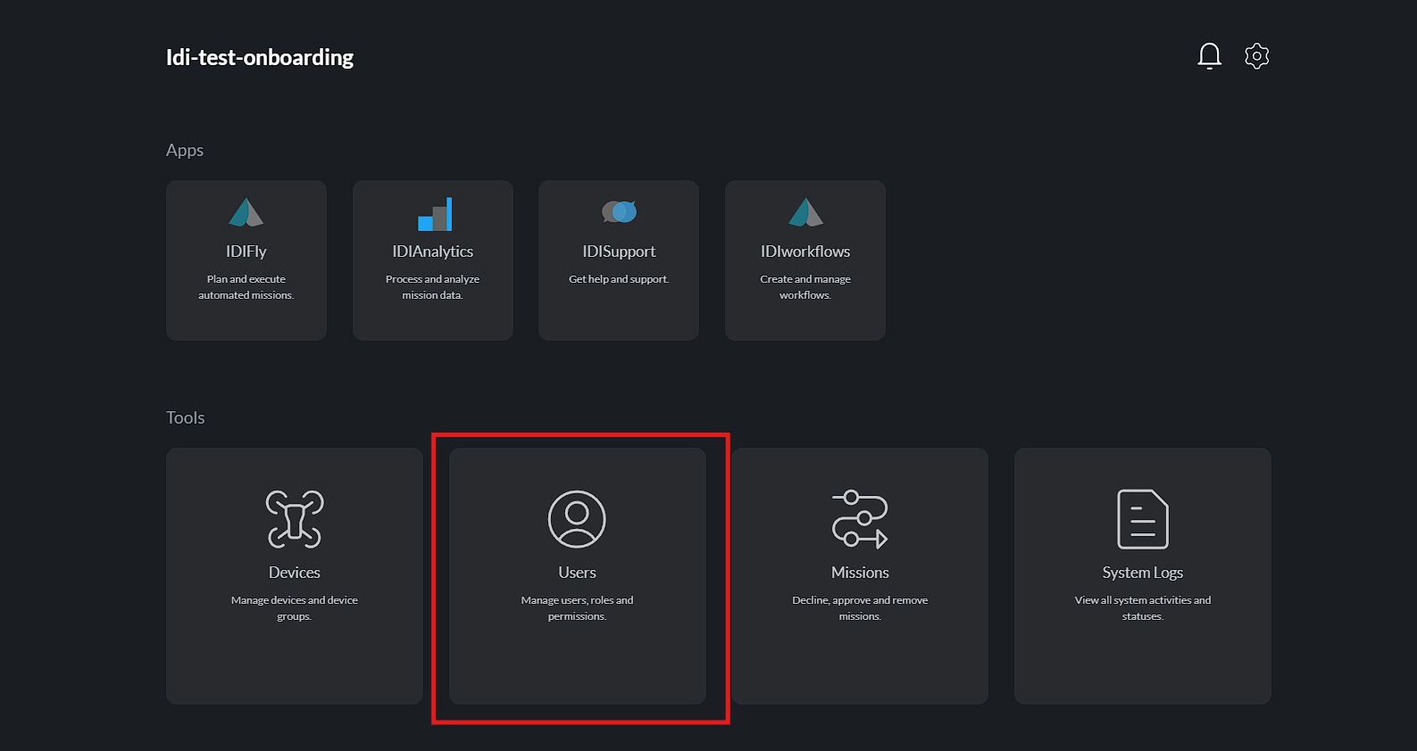Viewport: 1417px width, 751px height.
Task: Go to Devices tool title
Action: 295,573
